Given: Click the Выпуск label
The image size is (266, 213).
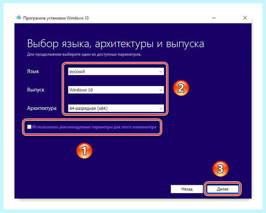Looking at the screenshot, I should (35, 90).
